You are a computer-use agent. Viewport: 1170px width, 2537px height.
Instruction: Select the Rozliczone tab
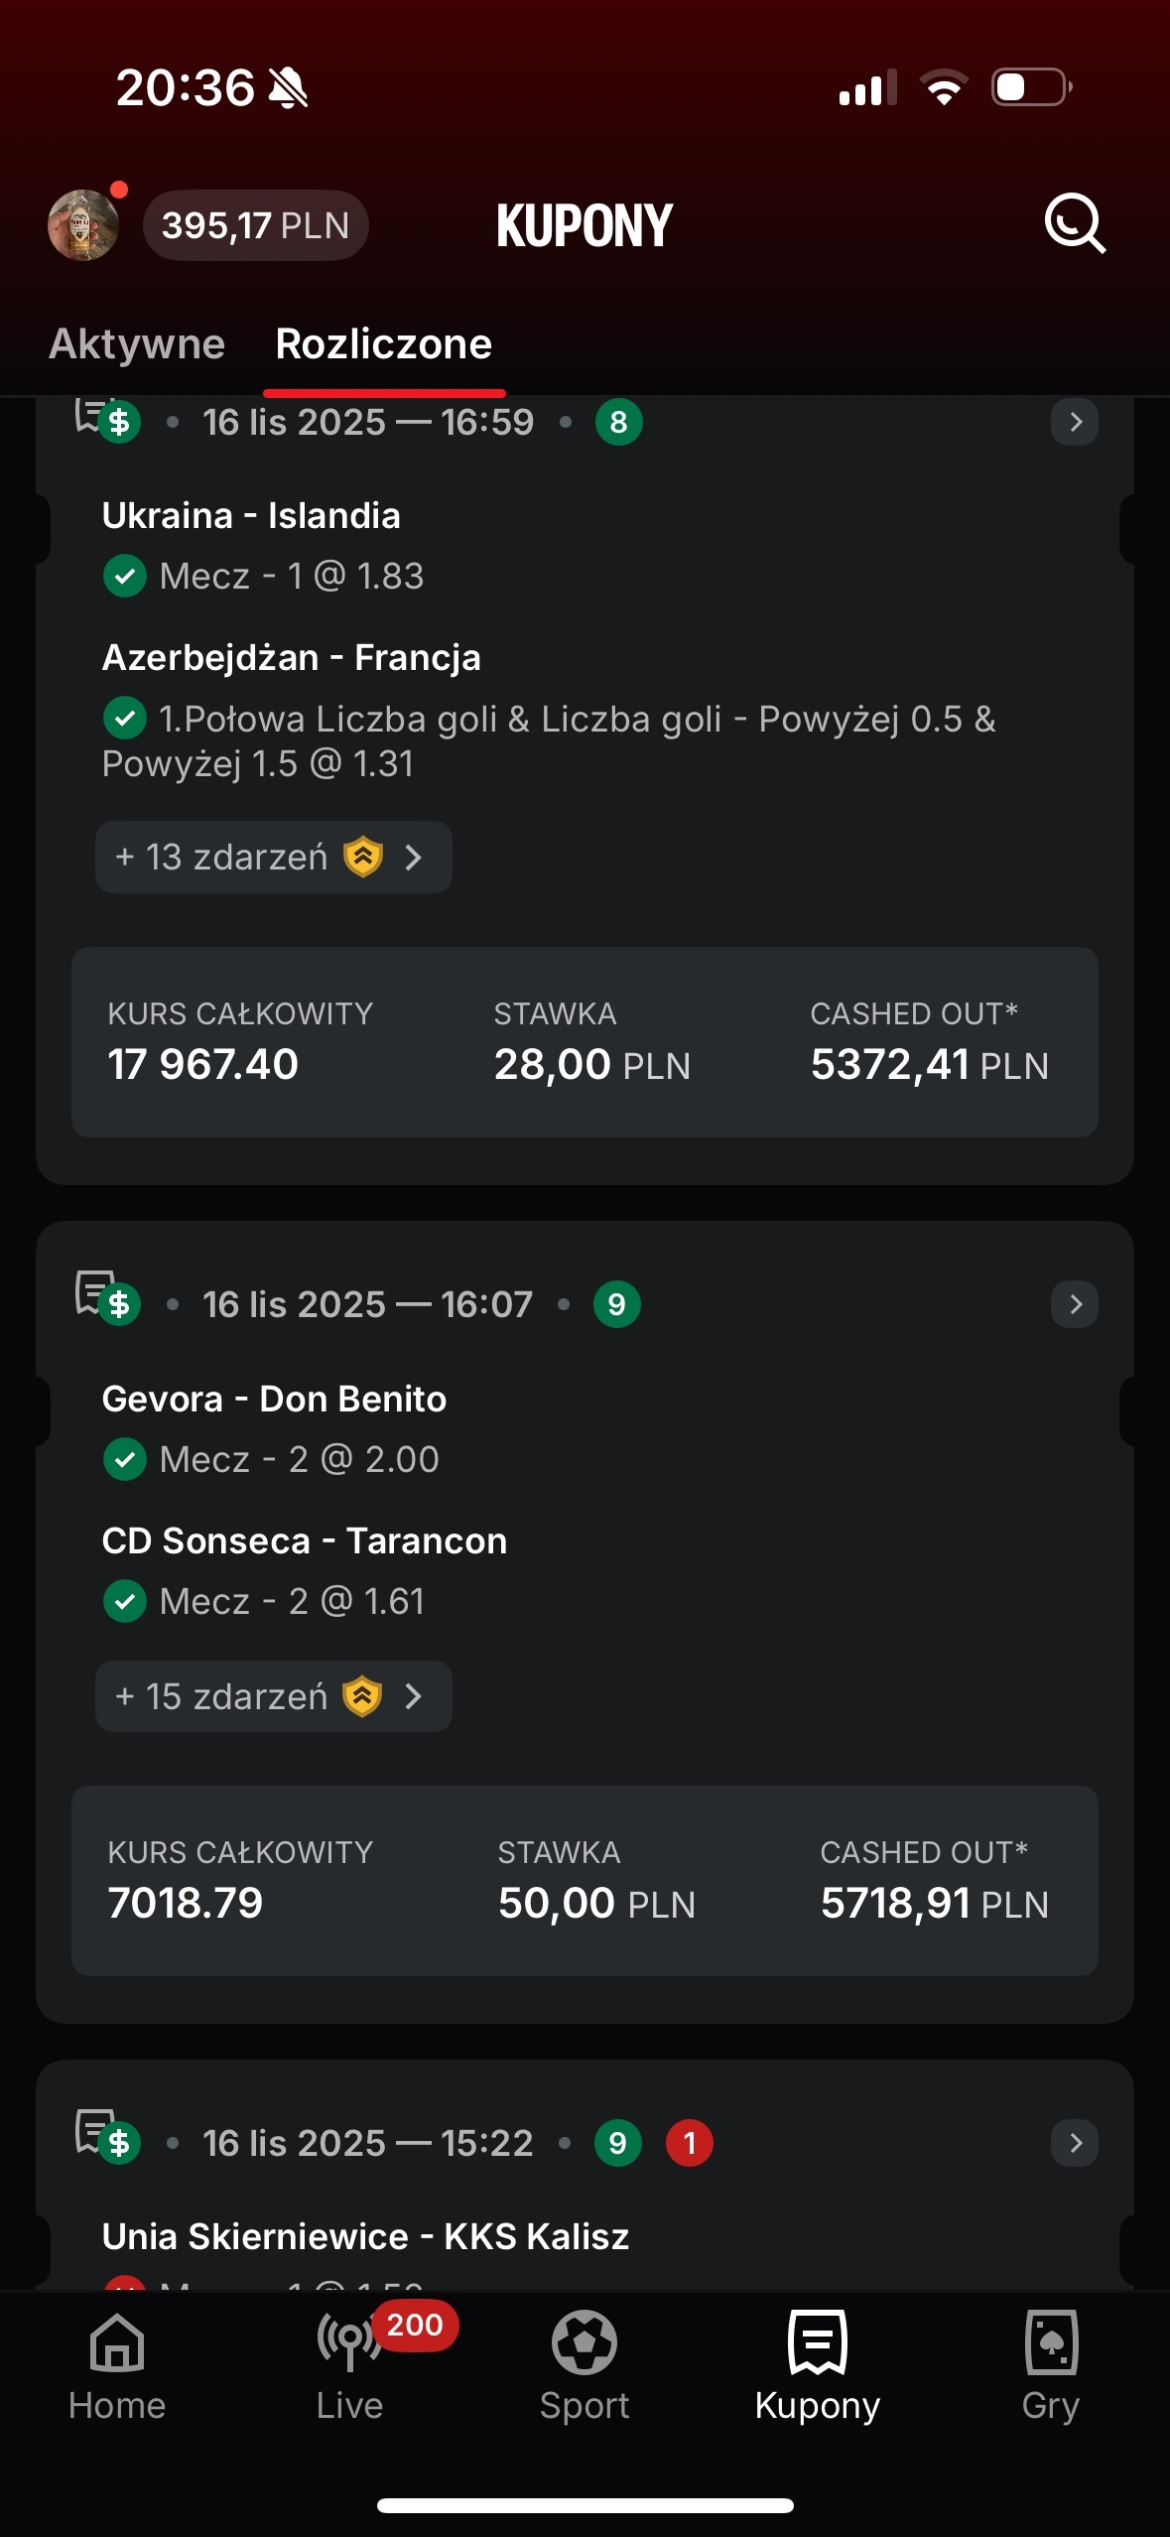coord(383,344)
